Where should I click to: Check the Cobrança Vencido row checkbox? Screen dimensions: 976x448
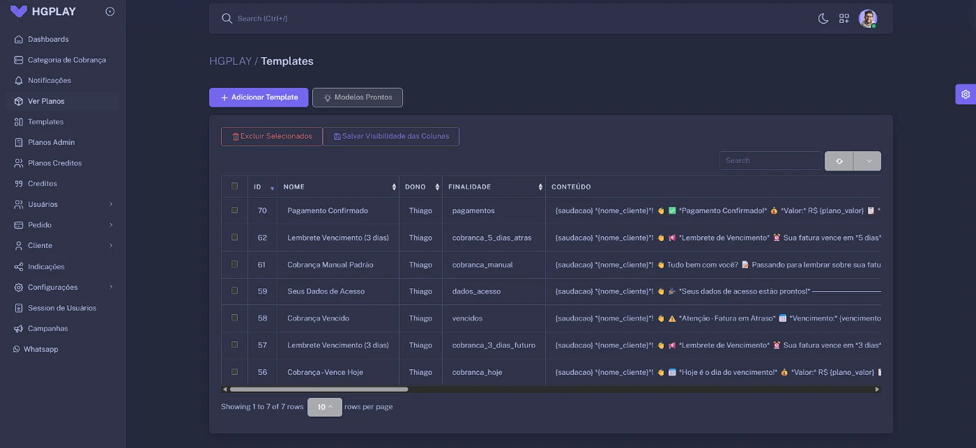(x=234, y=318)
